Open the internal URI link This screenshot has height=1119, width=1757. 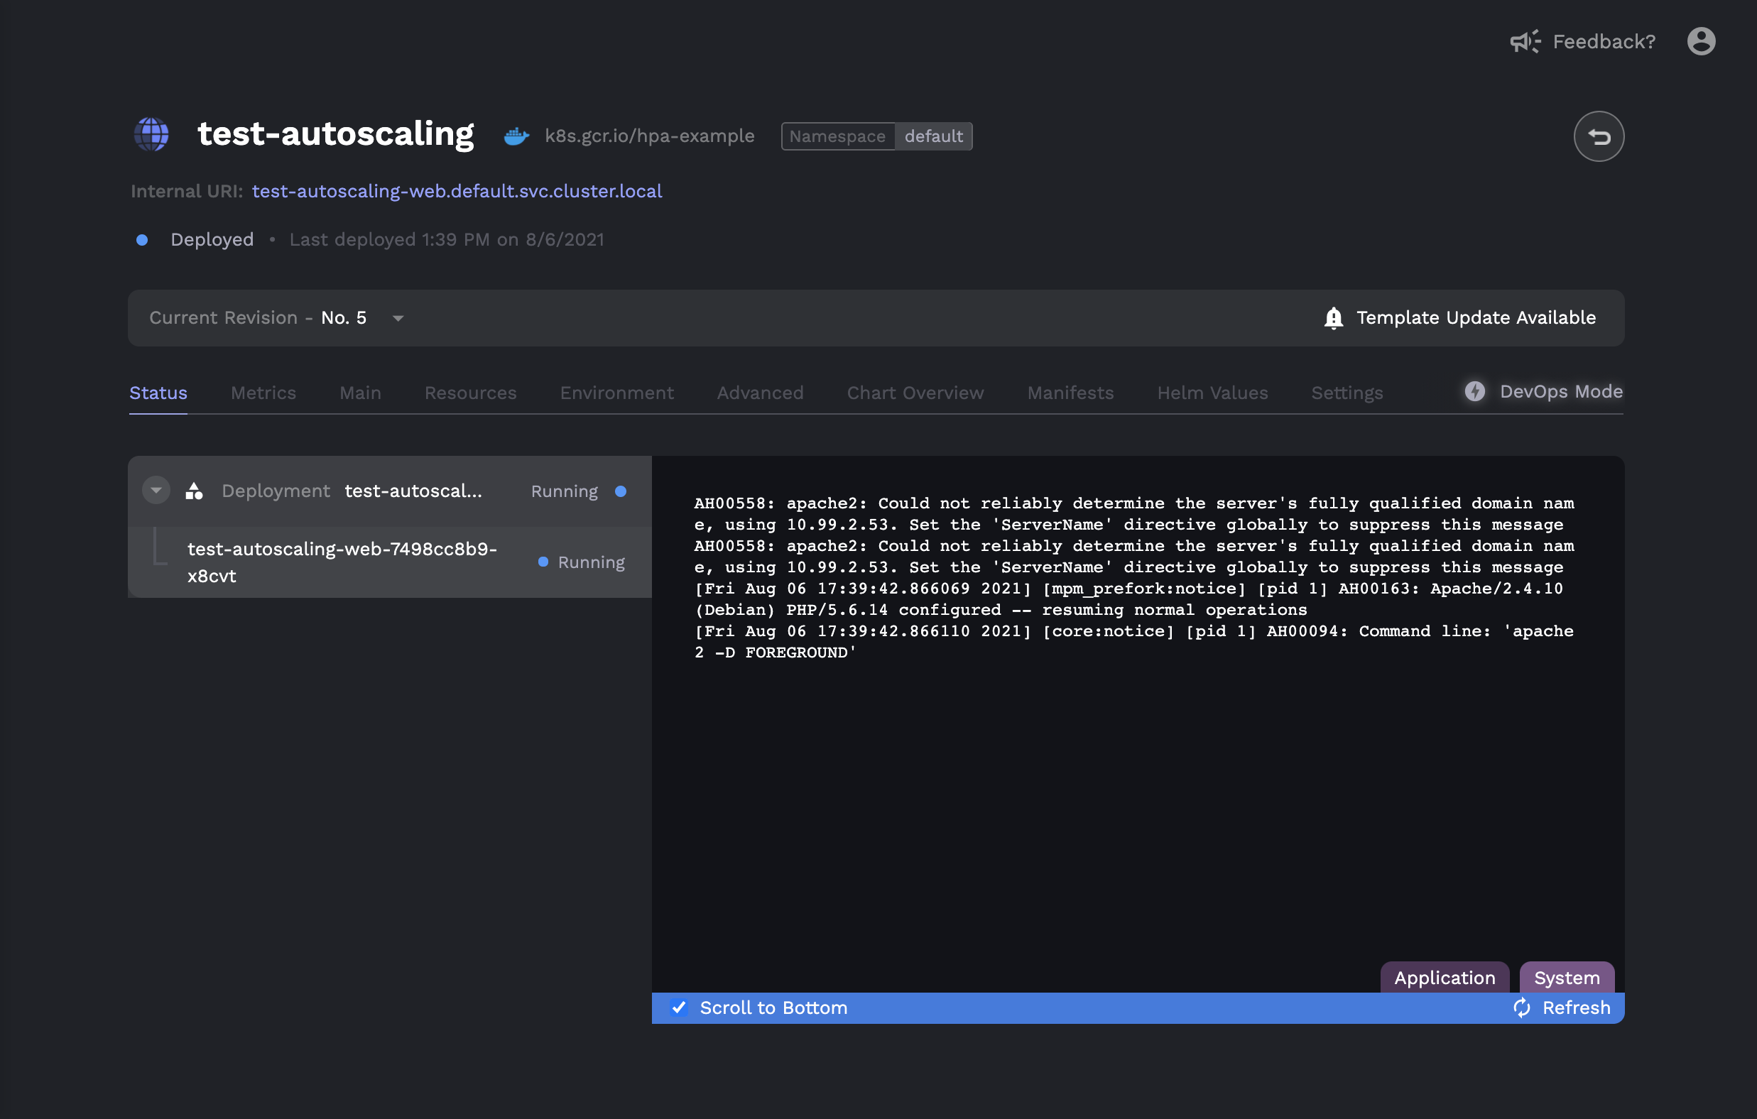[x=457, y=191]
